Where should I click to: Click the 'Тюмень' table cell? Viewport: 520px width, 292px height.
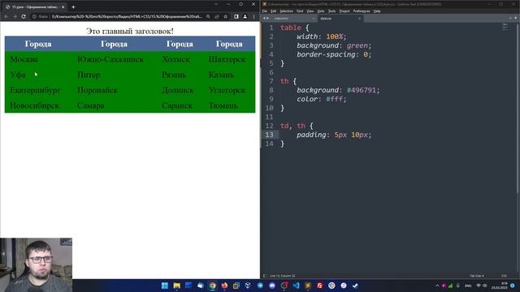(x=223, y=105)
